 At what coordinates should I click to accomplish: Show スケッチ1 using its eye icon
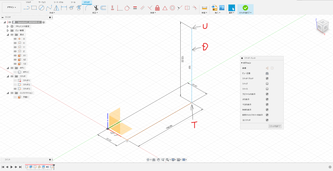(15, 80)
